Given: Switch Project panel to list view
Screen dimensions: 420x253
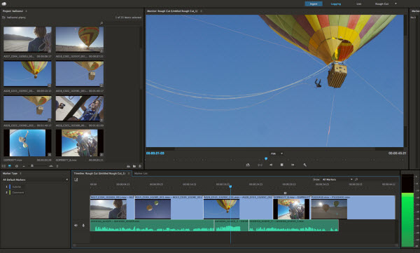Looking at the screenshot, I should [3, 166].
